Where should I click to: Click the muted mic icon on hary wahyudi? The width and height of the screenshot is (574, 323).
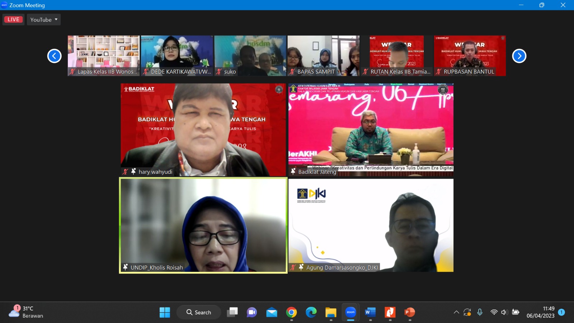click(x=125, y=172)
